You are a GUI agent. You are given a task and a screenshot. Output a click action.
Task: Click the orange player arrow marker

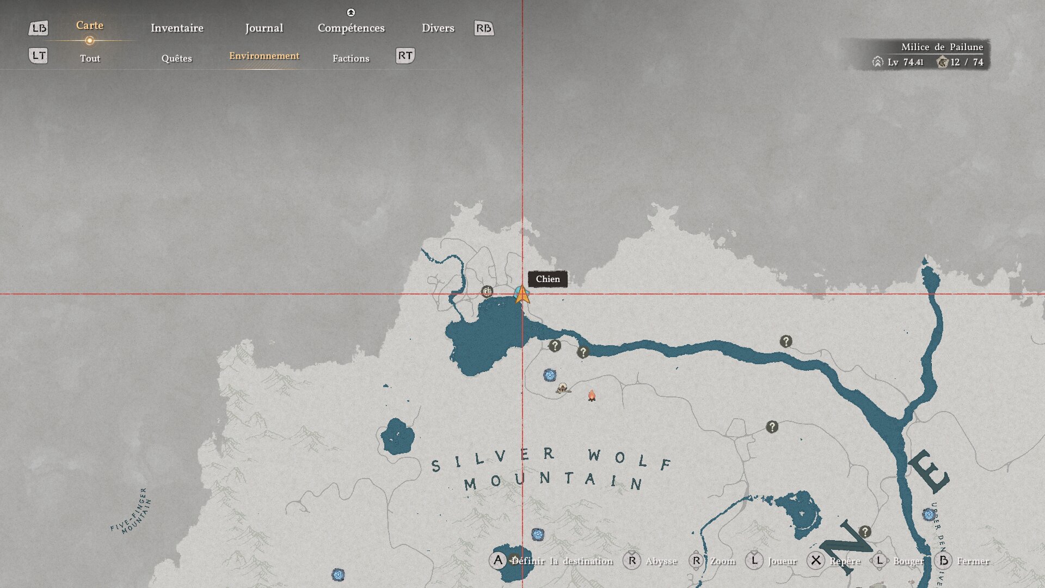click(x=522, y=295)
